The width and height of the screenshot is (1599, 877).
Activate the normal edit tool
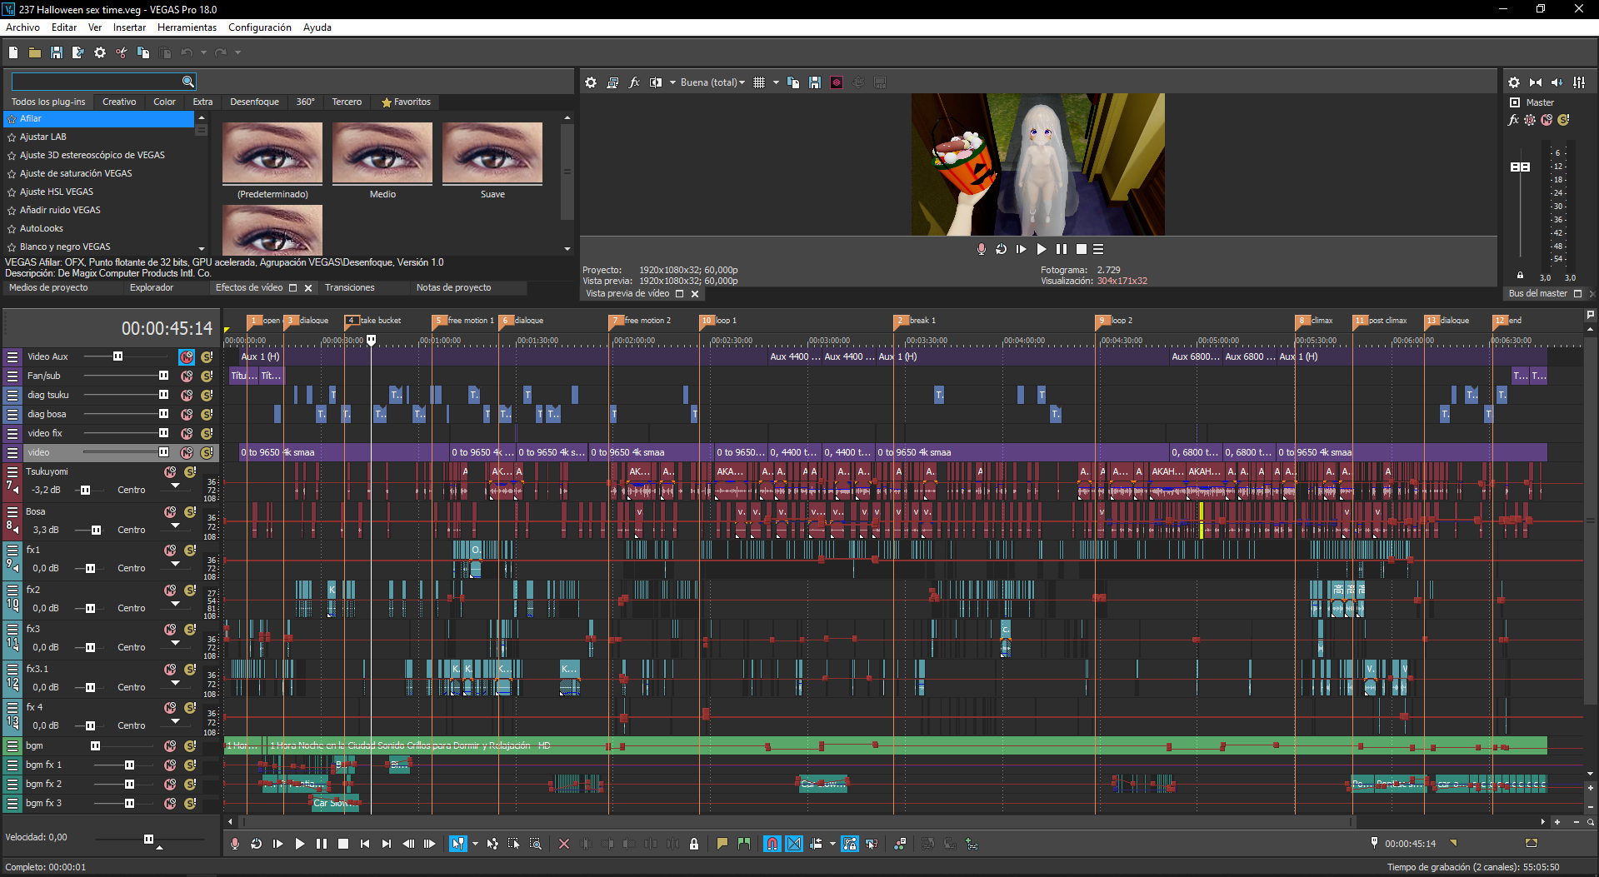[x=458, y=844]
